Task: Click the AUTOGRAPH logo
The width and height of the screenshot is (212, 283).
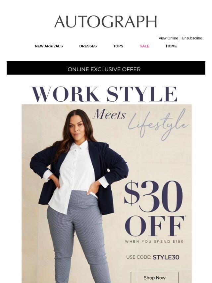Action: coord(106,22)
